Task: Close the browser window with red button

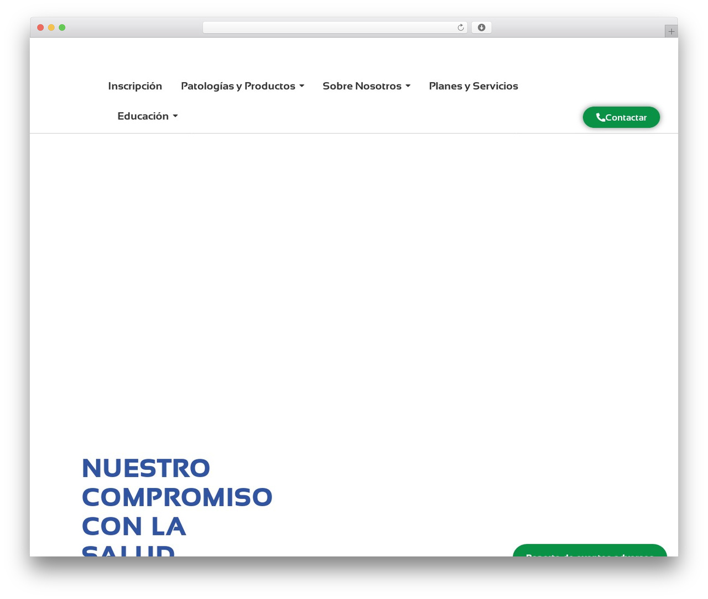Action: 40,28
